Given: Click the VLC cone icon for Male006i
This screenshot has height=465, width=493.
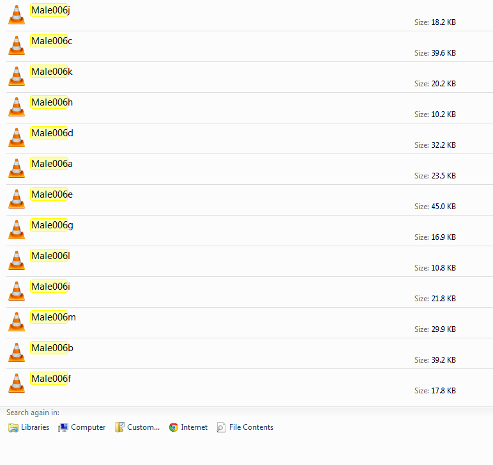Looking at the screenshot, I should click(x=17, y=291).
